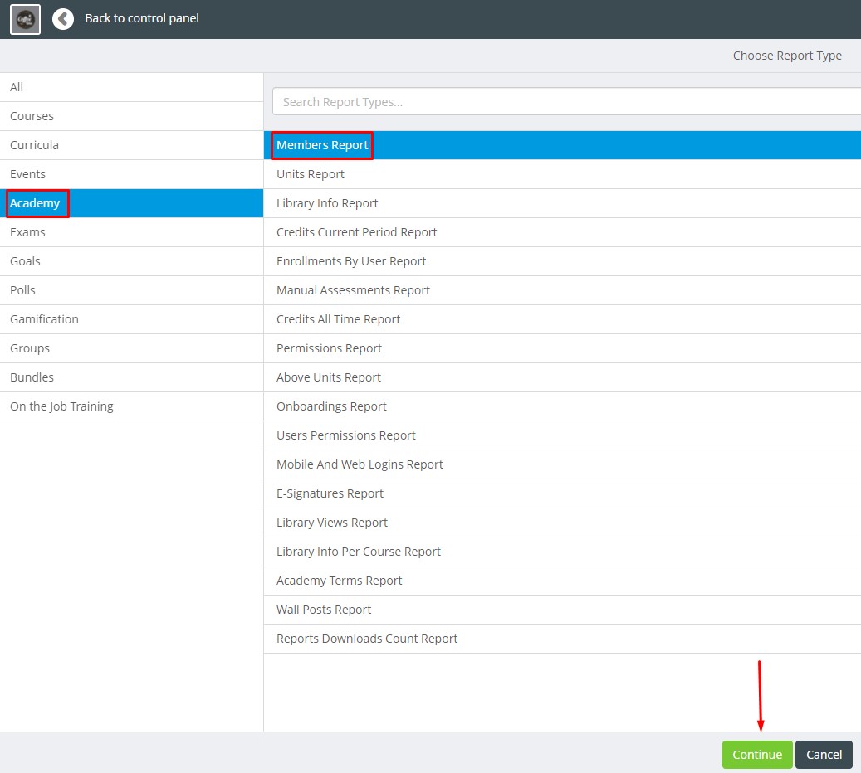Image resolution: width=861 pixels, height=773 pixels.
Task: Click the back arrow circle icon
Action: (x=63, y=19)
